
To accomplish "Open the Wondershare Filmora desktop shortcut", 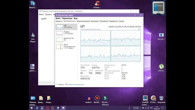I will coord(105,101).
